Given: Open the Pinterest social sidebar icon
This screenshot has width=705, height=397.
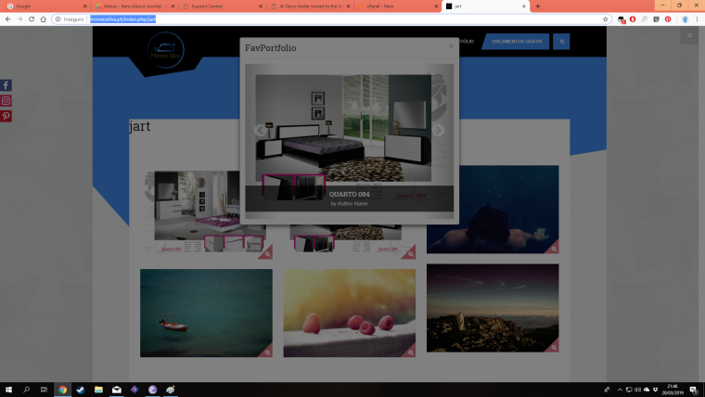Looking at the screenshot, I should pyautogui.click(x=6, y=116).
